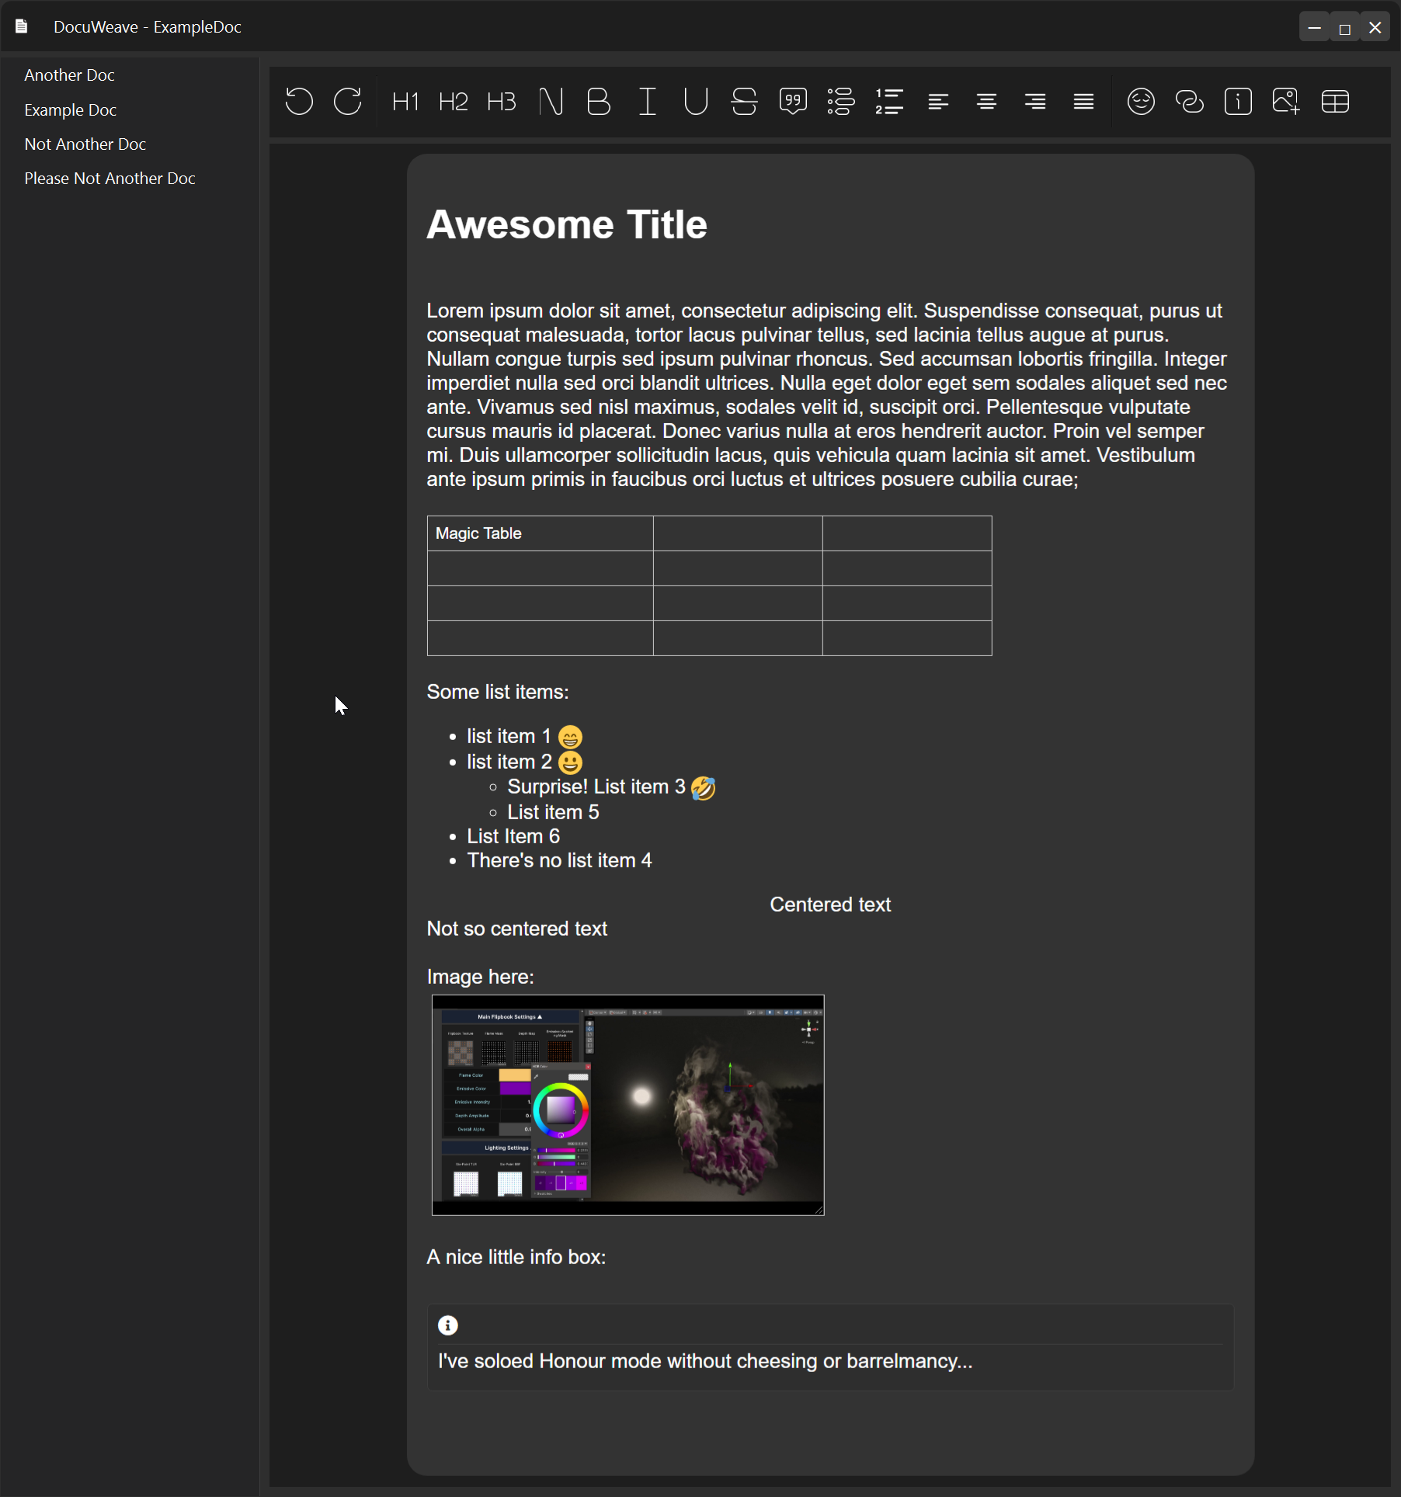Insert an info box
The image size is (1401, 1497).
click(x=1238, y=102)
